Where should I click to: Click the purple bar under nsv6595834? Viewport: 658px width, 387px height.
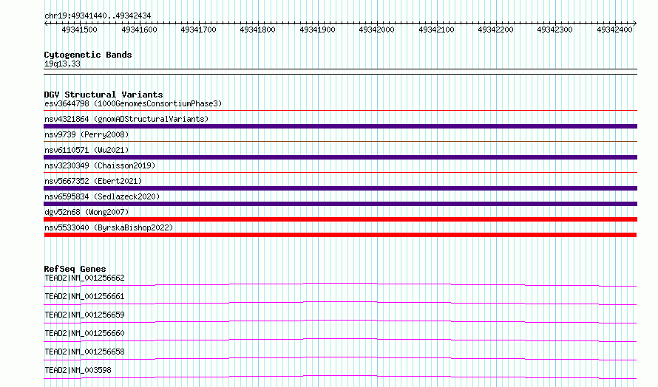(x=340, y=204)
